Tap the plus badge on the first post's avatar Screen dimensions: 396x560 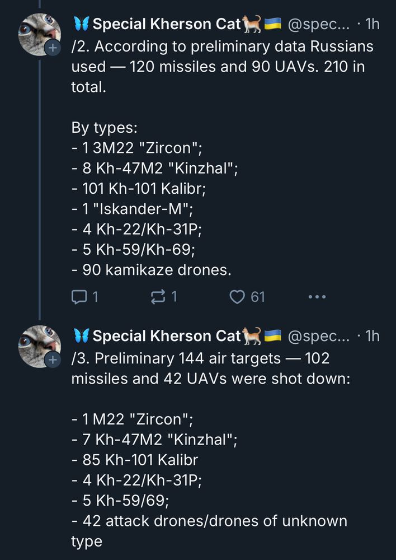pyautogui.click(x=51, y=49)
